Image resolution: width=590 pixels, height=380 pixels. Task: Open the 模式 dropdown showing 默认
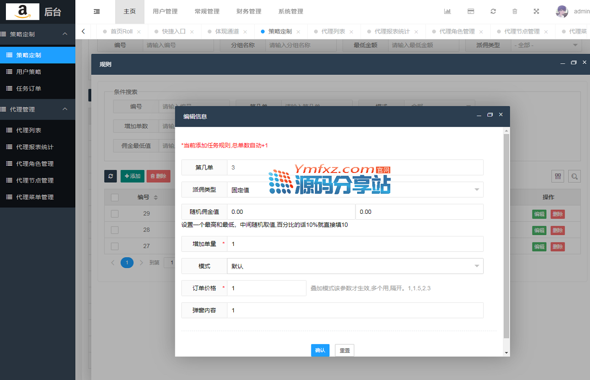pyautogui.click(x=355, y=266)
